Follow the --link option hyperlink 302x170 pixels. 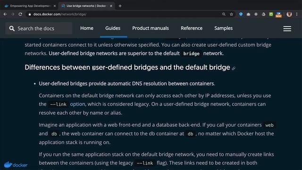click(x=77, y=104)
